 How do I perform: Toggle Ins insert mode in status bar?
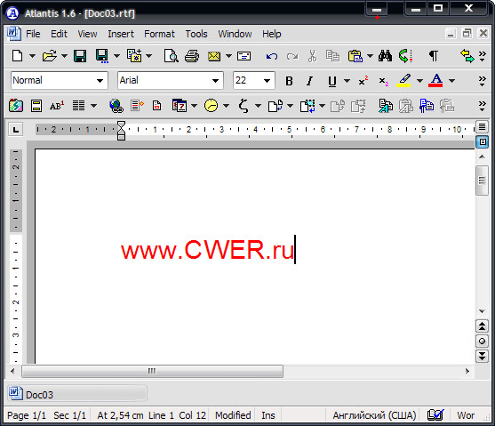268,415
